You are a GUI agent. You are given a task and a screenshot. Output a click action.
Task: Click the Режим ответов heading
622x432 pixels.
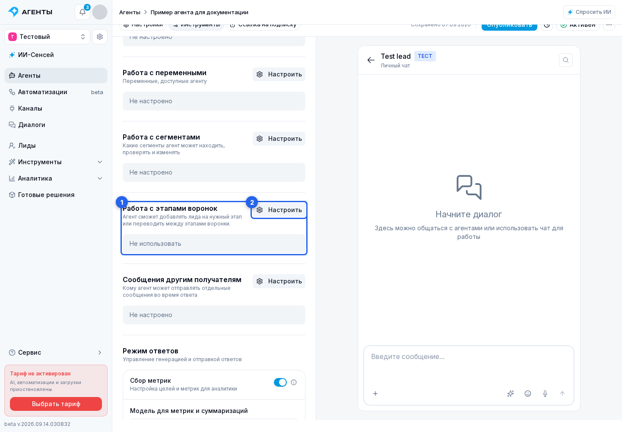tap(150, 351)
